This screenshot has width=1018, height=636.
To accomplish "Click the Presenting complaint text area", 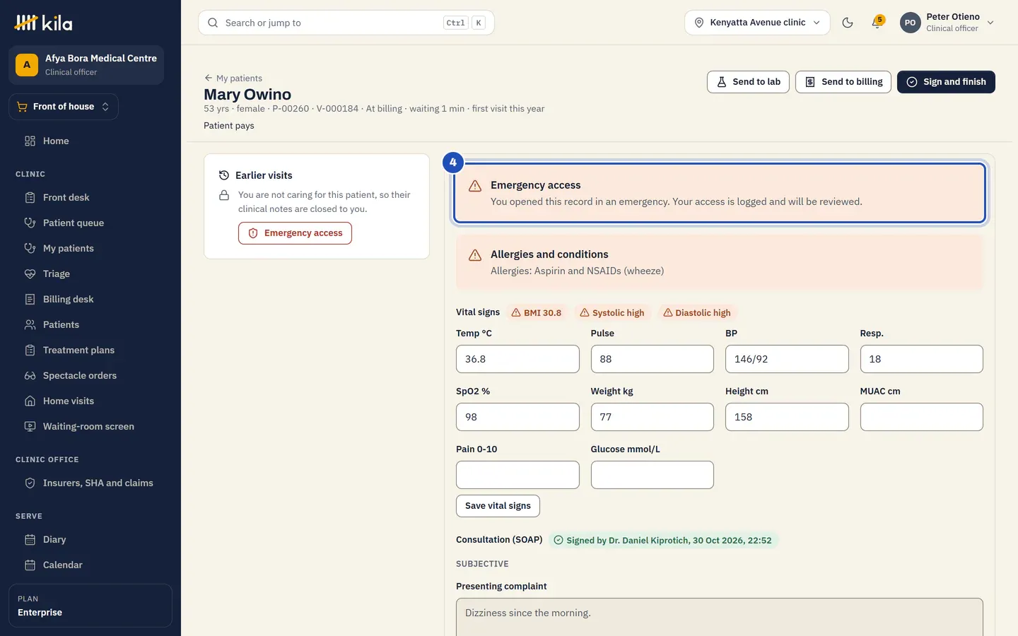I will [720, 617].
